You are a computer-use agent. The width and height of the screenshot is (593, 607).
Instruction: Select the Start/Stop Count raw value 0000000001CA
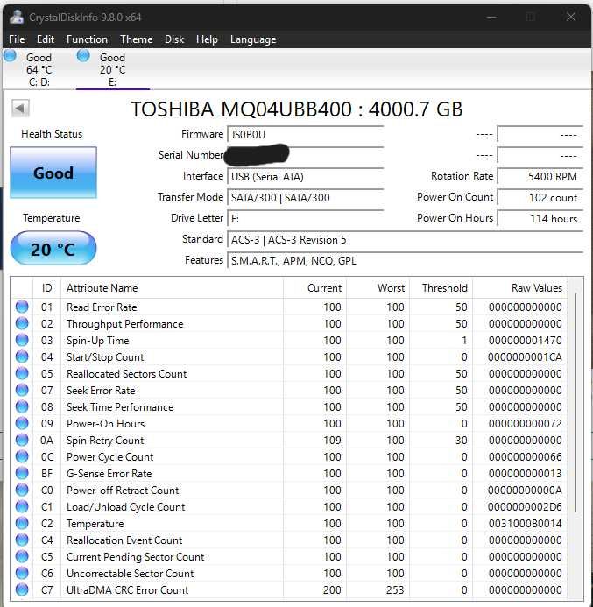525,357
